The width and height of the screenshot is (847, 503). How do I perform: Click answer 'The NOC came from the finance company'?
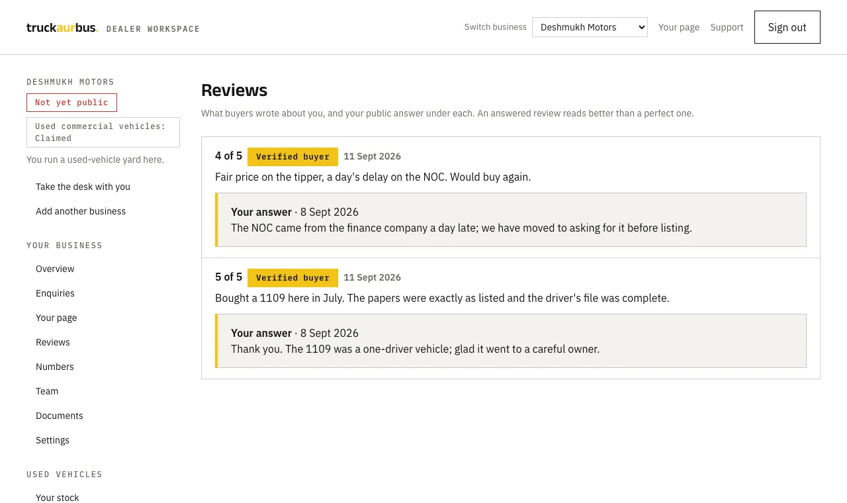(x=461, y=228)
